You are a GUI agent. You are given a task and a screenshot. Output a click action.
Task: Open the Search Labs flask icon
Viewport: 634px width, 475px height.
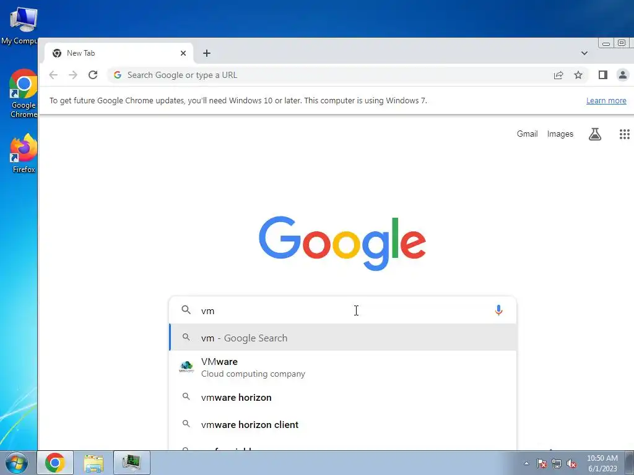[595, 134]
